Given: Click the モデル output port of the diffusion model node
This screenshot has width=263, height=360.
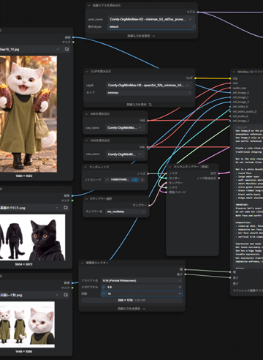Looking at the screenshot, I should [198, 12].
